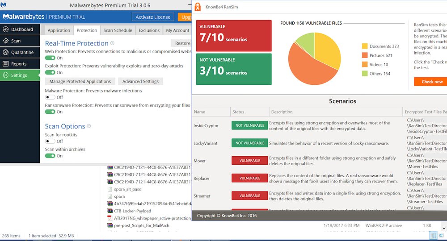Viewport: 447px width, 241px height.
Task: Switch Explorer to large icons view
Action: coord(441,236)
